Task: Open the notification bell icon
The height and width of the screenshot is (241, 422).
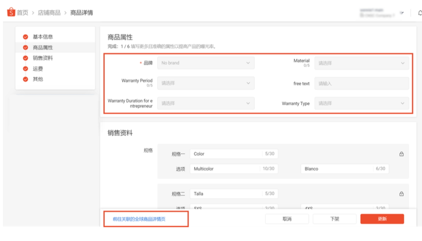Action: tap(419, 13)
